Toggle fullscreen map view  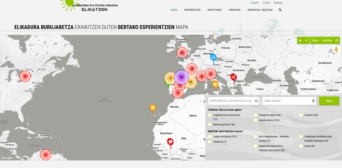click(x=337, y=40)
